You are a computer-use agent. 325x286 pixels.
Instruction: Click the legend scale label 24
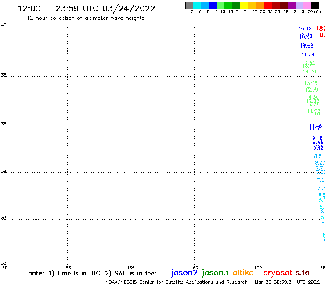(246, 12)
